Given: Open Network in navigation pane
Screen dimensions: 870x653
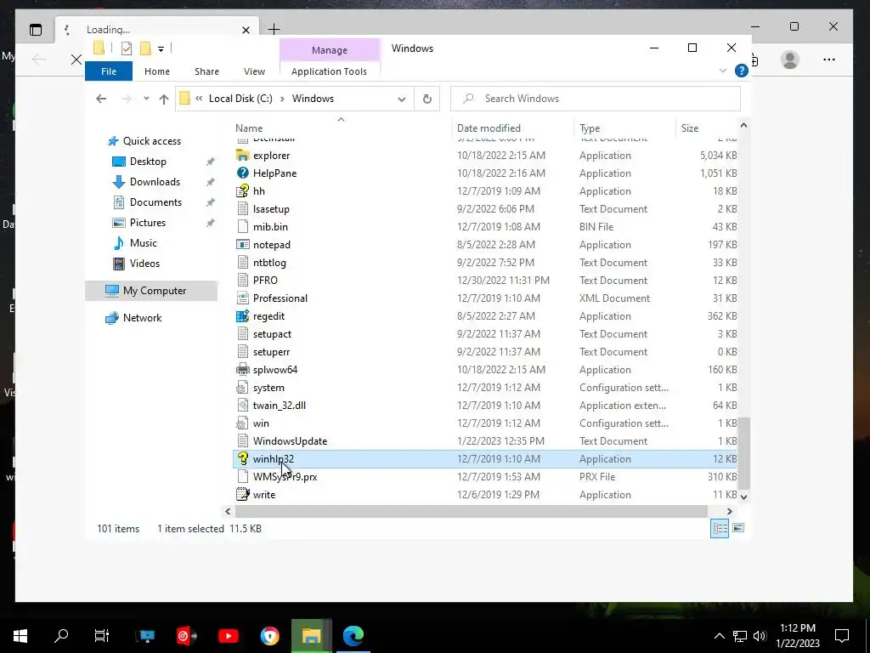Looking at the screenshot, I should 142,318.
